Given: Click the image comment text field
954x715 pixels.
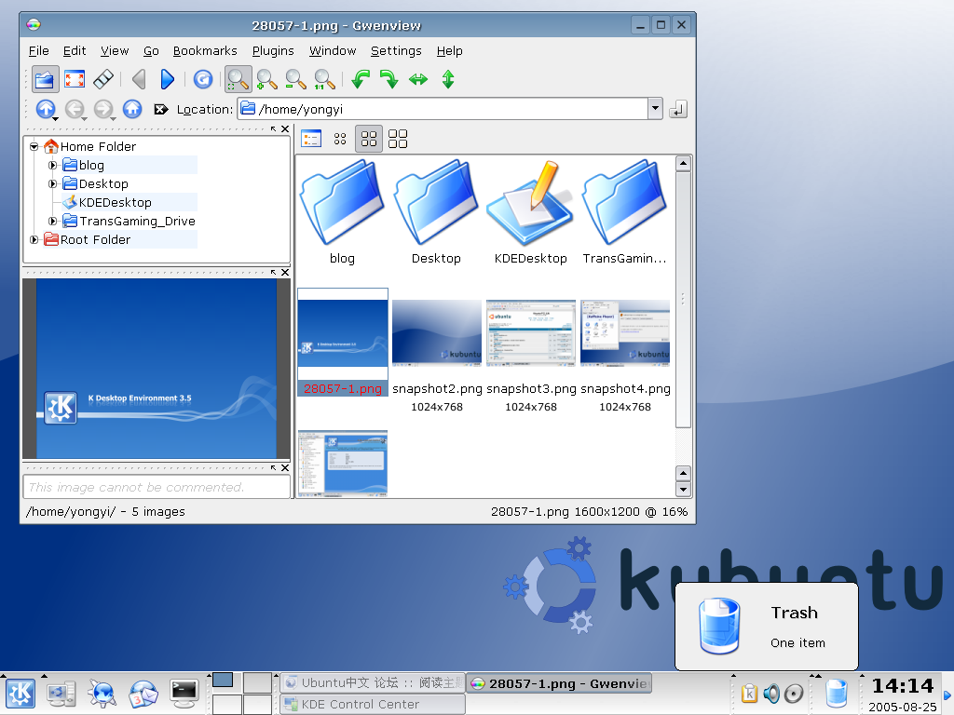Looking at the screenshot, I should [x=157, y=487].
